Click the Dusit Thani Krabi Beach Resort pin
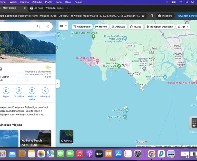The height and width of the screenshot is (161, 197). (97, 61)
